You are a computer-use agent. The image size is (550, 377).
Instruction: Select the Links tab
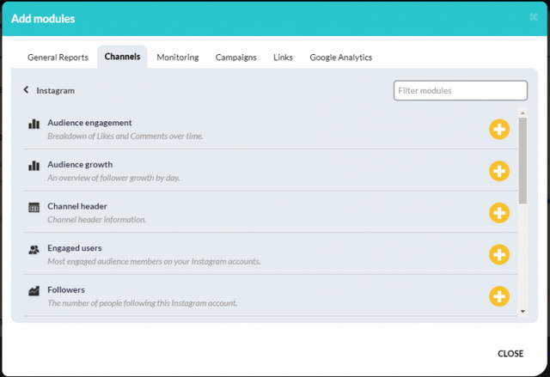tap(283, 58)
